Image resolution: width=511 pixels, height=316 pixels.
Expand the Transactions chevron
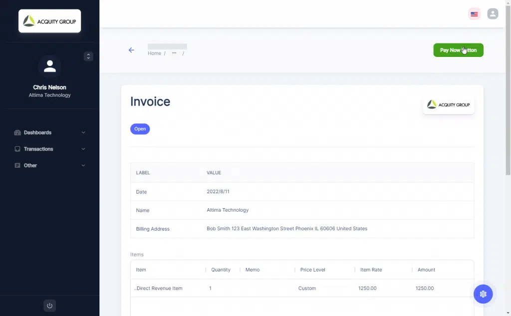[83, 149]
